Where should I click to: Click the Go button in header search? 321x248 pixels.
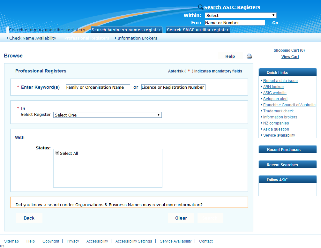[275, 23]
